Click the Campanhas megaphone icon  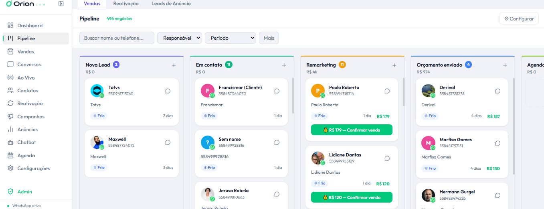10,116
